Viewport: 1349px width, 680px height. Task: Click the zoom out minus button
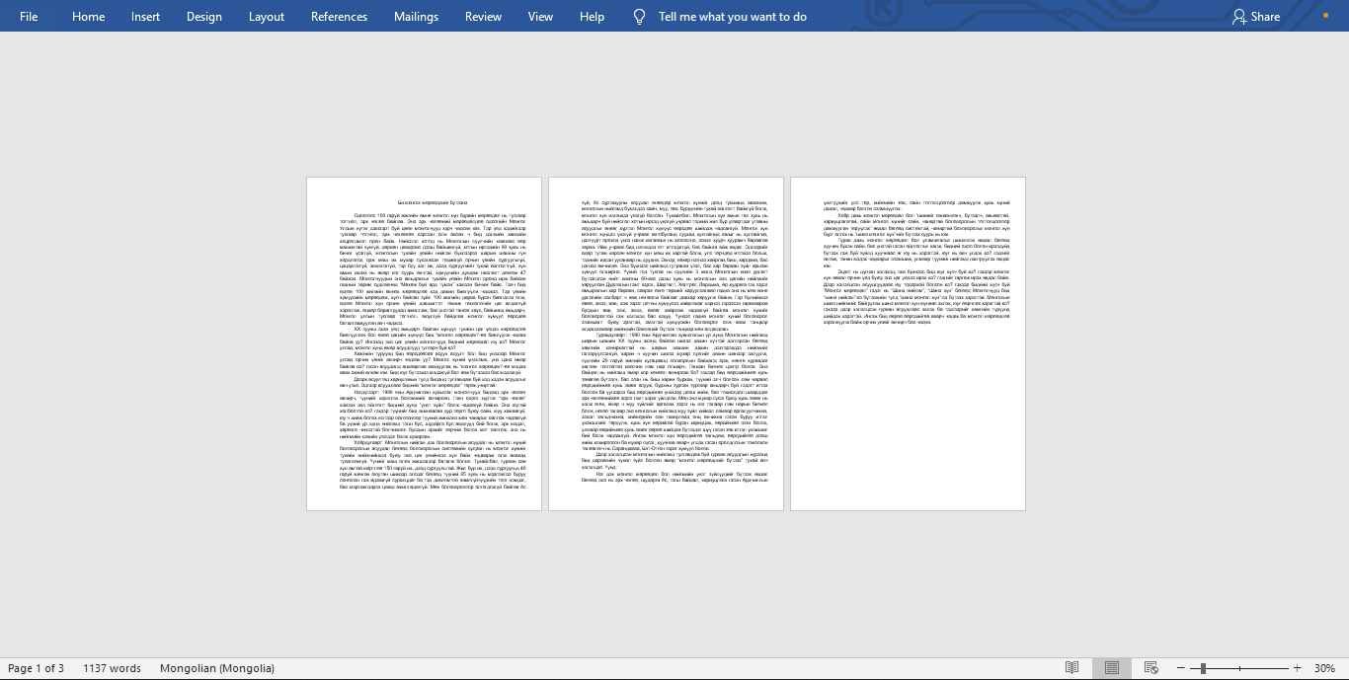[x=1179, y=668]
